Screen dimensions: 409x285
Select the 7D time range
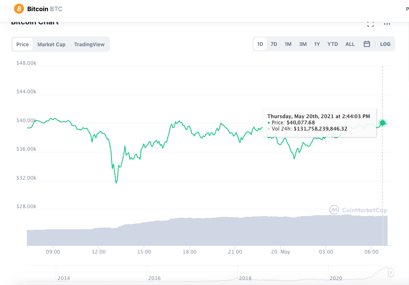pyautogui.click(x=273, y=44)
